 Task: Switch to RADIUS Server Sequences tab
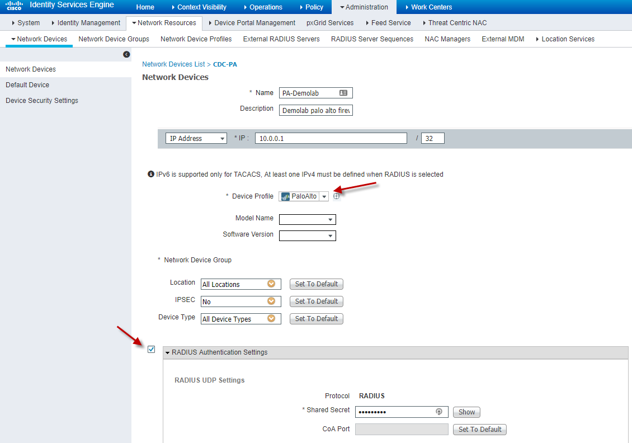(372, 39)
